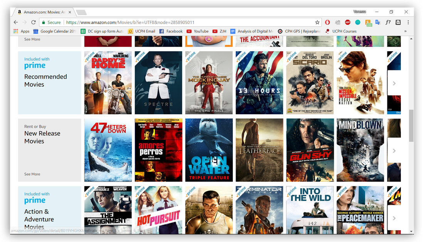Click the f? font identifier extension
The height and width of the screenshot is (242, 424).
coord(388,22)
